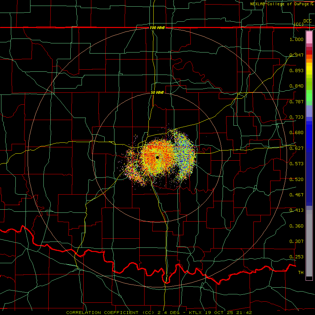Image resolution: width=315 pixels, height=315 pixels.
Task: Pick the lavender color bar segment
Action: [309, 111]
